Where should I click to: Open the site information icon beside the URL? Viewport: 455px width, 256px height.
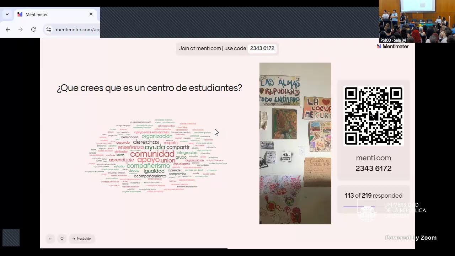click(49, 30)
